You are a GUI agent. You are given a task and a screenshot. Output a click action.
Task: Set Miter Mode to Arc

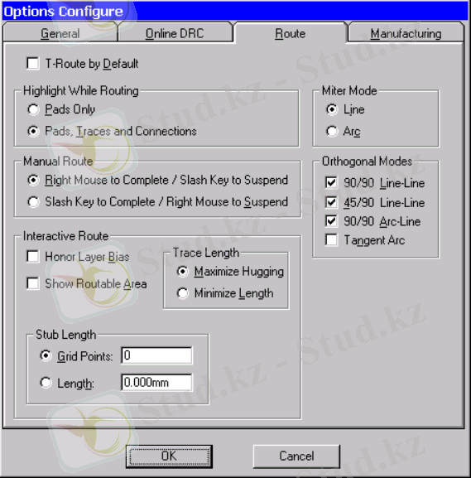332,132
